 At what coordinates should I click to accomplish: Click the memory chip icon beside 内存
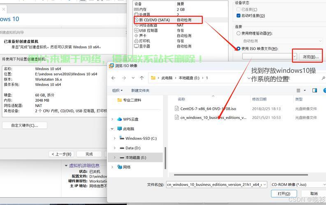click(x=136, y=9)
